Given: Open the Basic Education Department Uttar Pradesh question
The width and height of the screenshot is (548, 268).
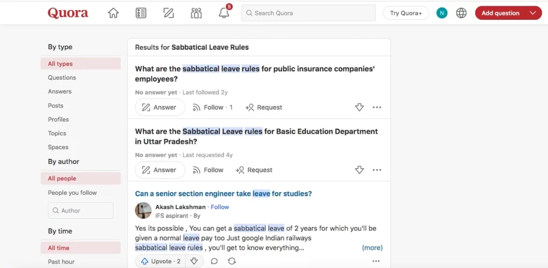Looking at the screenshot, I should click(256, 136).
